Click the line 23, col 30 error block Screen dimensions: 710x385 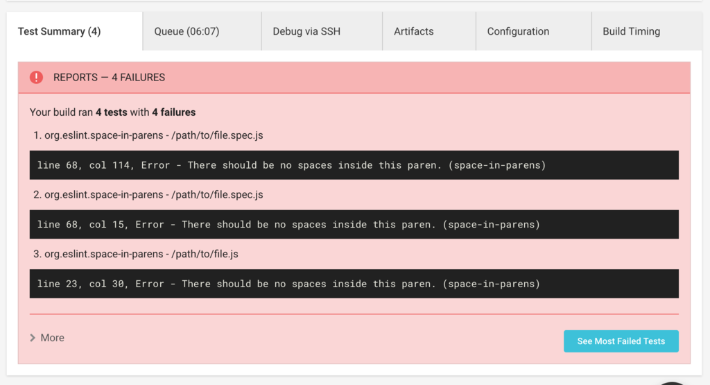pos(354,284)
